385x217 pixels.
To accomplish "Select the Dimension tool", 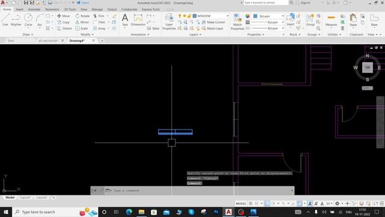I will (138, 20).
